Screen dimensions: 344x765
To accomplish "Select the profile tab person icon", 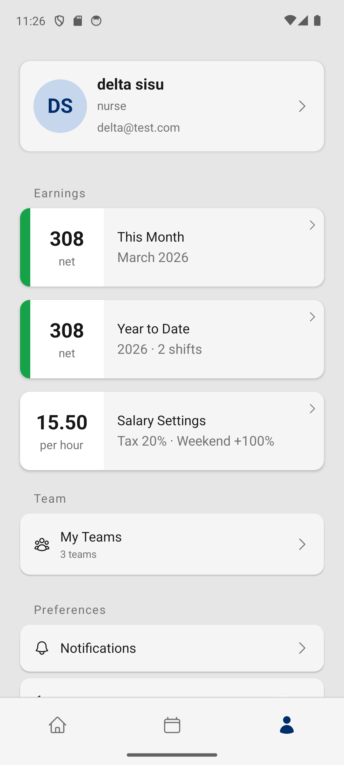I will (287, 725).
